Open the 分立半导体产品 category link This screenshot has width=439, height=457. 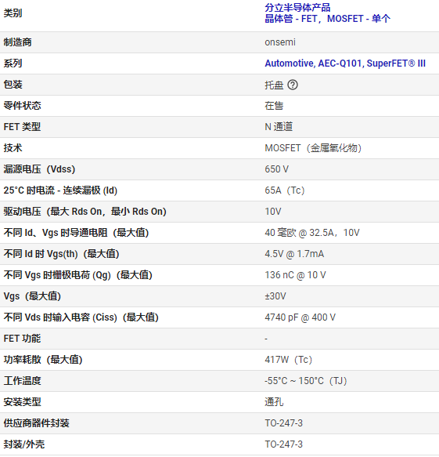297,8
